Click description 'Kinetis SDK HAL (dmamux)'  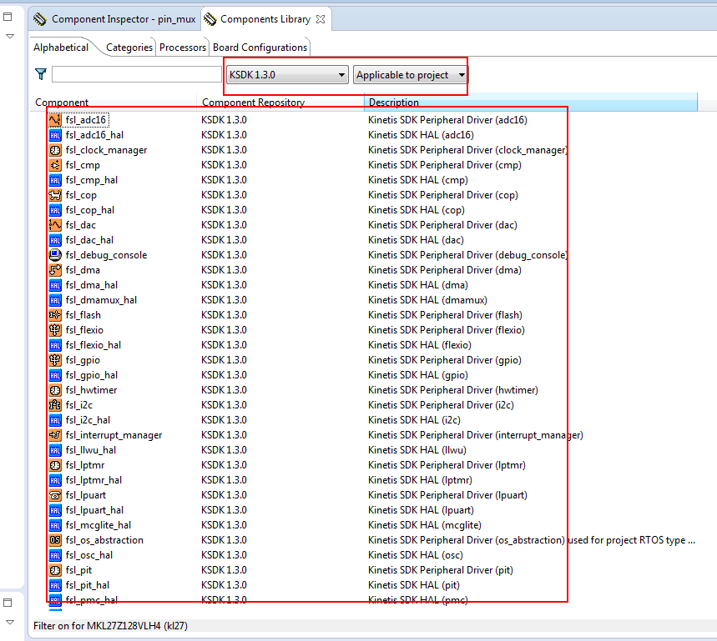427,300
